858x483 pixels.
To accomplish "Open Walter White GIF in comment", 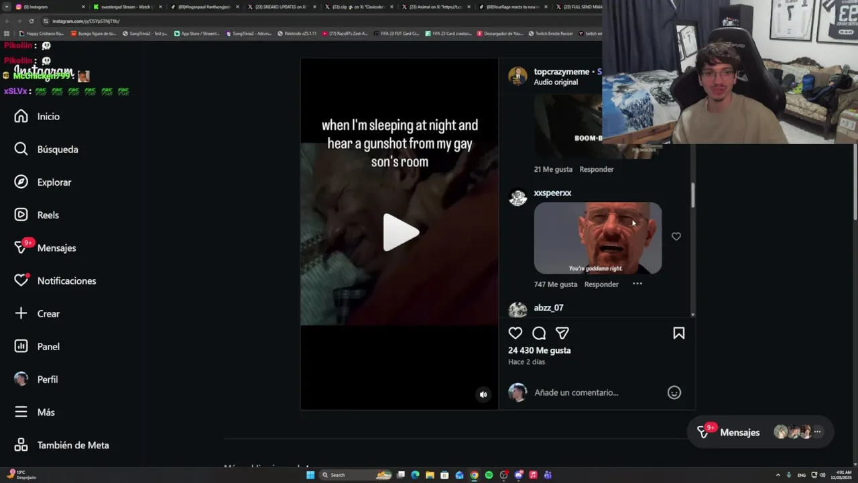I will 598,238.
